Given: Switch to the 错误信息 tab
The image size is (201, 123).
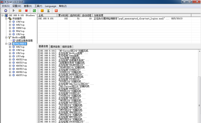Looking at the screenshot, I should pos(67,47).
